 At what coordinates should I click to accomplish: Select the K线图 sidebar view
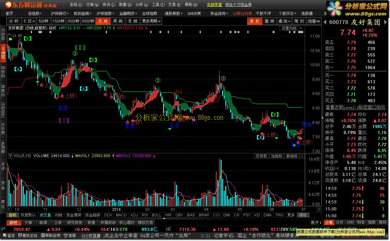pos(3,52)
